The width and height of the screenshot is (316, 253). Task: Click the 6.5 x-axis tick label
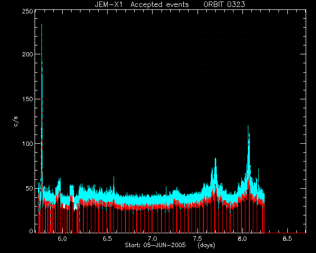tap(107, 239)
